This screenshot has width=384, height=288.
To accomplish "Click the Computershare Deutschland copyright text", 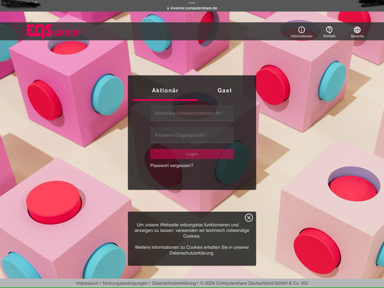I will [254, 283].
